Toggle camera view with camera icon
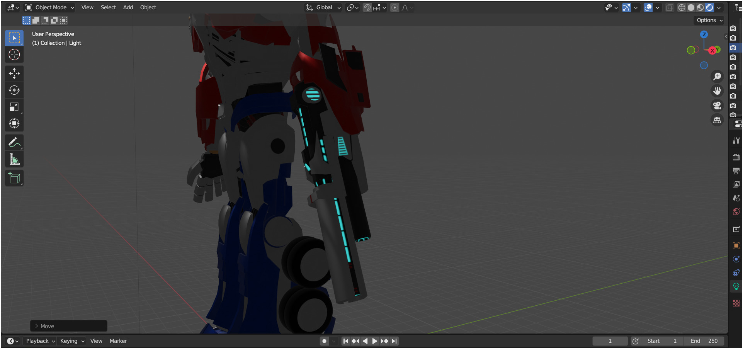The image size is (743, 349). 717,106
